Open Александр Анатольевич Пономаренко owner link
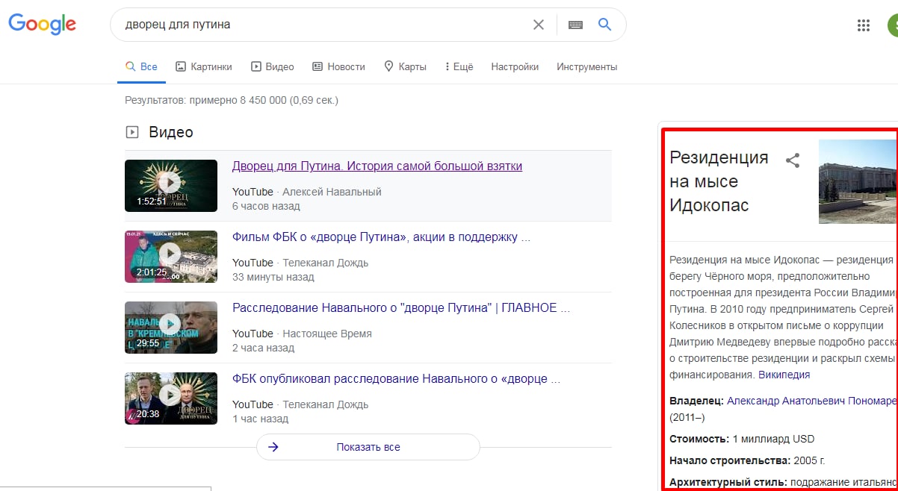 click(x=812, y=401)
